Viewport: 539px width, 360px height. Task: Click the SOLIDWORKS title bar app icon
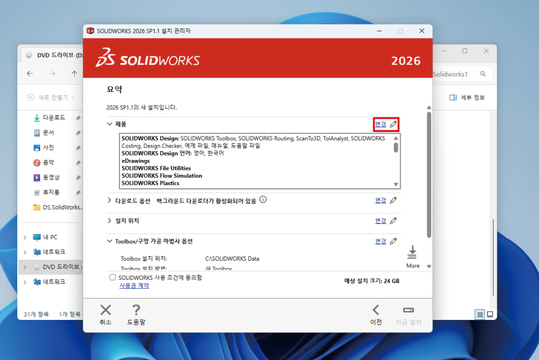coord(90,31)
